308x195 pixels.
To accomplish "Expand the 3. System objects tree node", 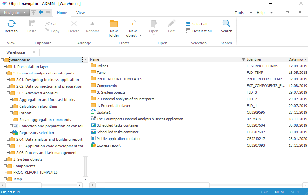I will [5, 159].
